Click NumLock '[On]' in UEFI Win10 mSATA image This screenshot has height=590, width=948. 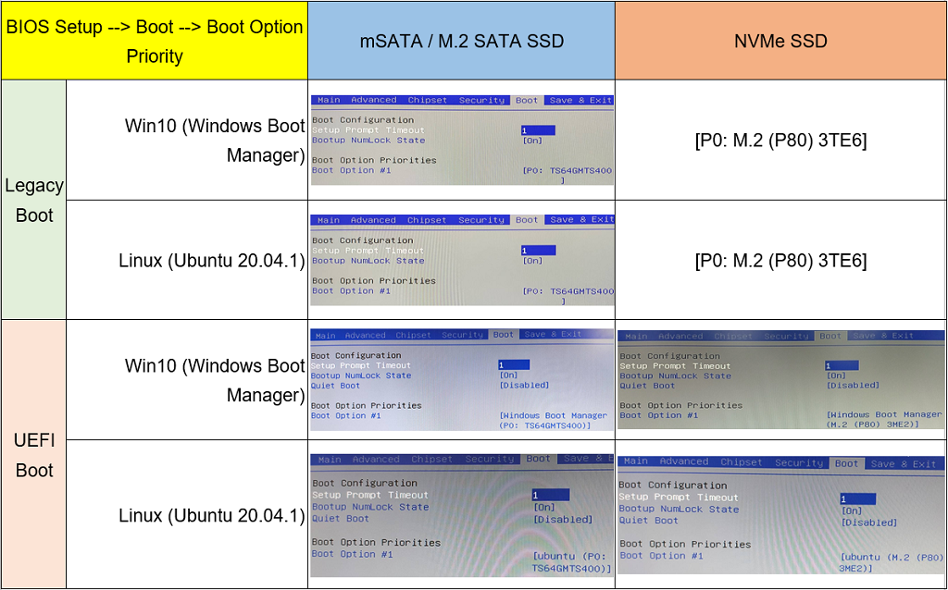[x=508, y=375]
